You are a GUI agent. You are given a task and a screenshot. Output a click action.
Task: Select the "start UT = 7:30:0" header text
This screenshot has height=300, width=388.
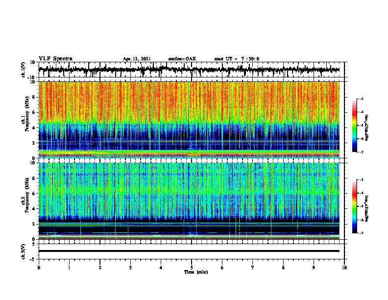(x=237, y=59)
